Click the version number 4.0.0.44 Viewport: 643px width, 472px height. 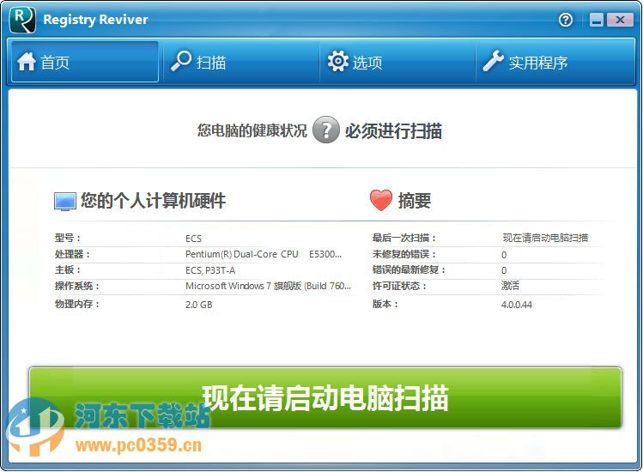coord(517,305)
